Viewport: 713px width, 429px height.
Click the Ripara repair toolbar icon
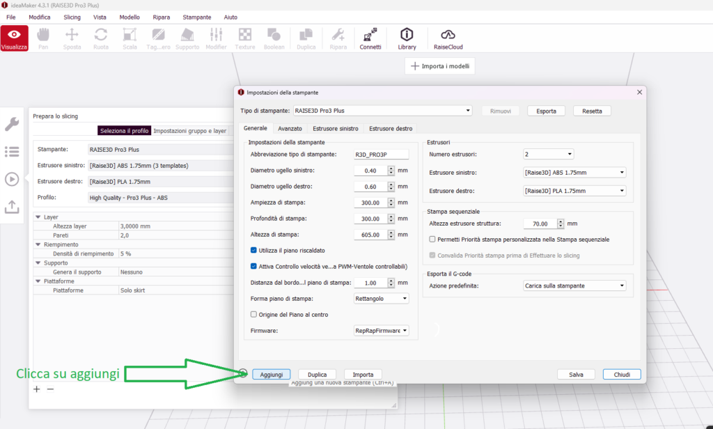tap(338, 38)
